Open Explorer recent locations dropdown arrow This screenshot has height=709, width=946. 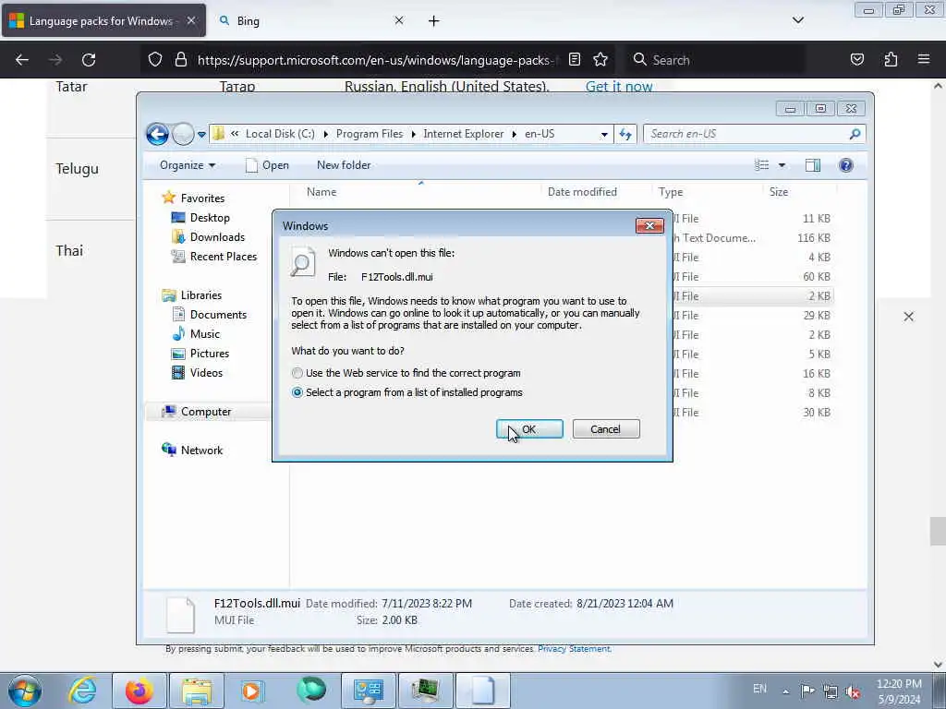[201, 135]
